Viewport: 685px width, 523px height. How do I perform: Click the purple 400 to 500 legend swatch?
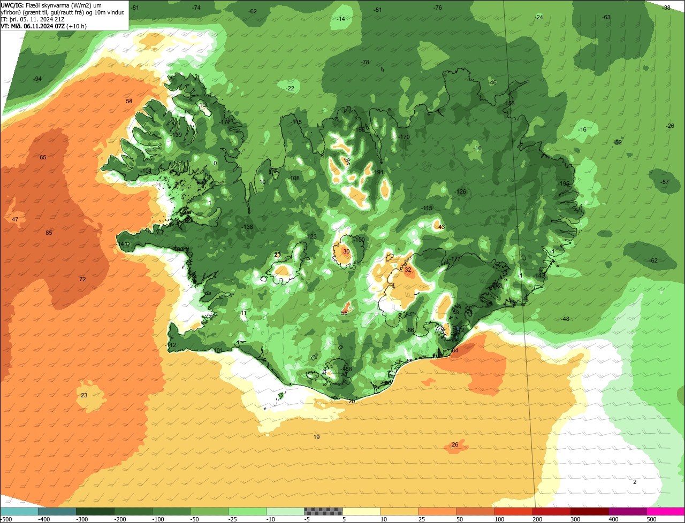(x=627, y=511)
